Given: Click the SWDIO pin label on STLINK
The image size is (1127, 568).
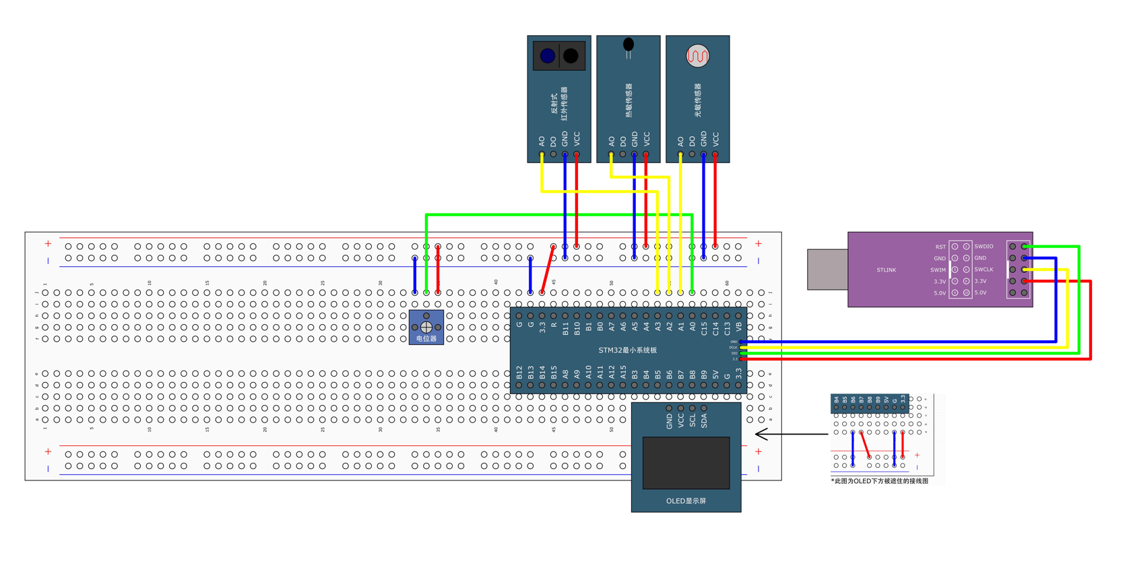Looking at the screenshot, I should [984, 247].
